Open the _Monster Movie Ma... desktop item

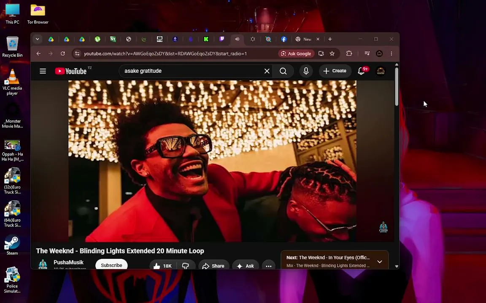[12, 115]
